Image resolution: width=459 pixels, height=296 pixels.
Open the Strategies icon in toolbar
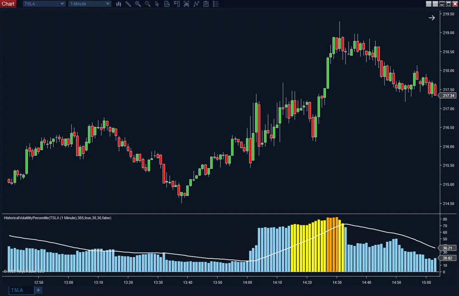click(x=196, y=4)
